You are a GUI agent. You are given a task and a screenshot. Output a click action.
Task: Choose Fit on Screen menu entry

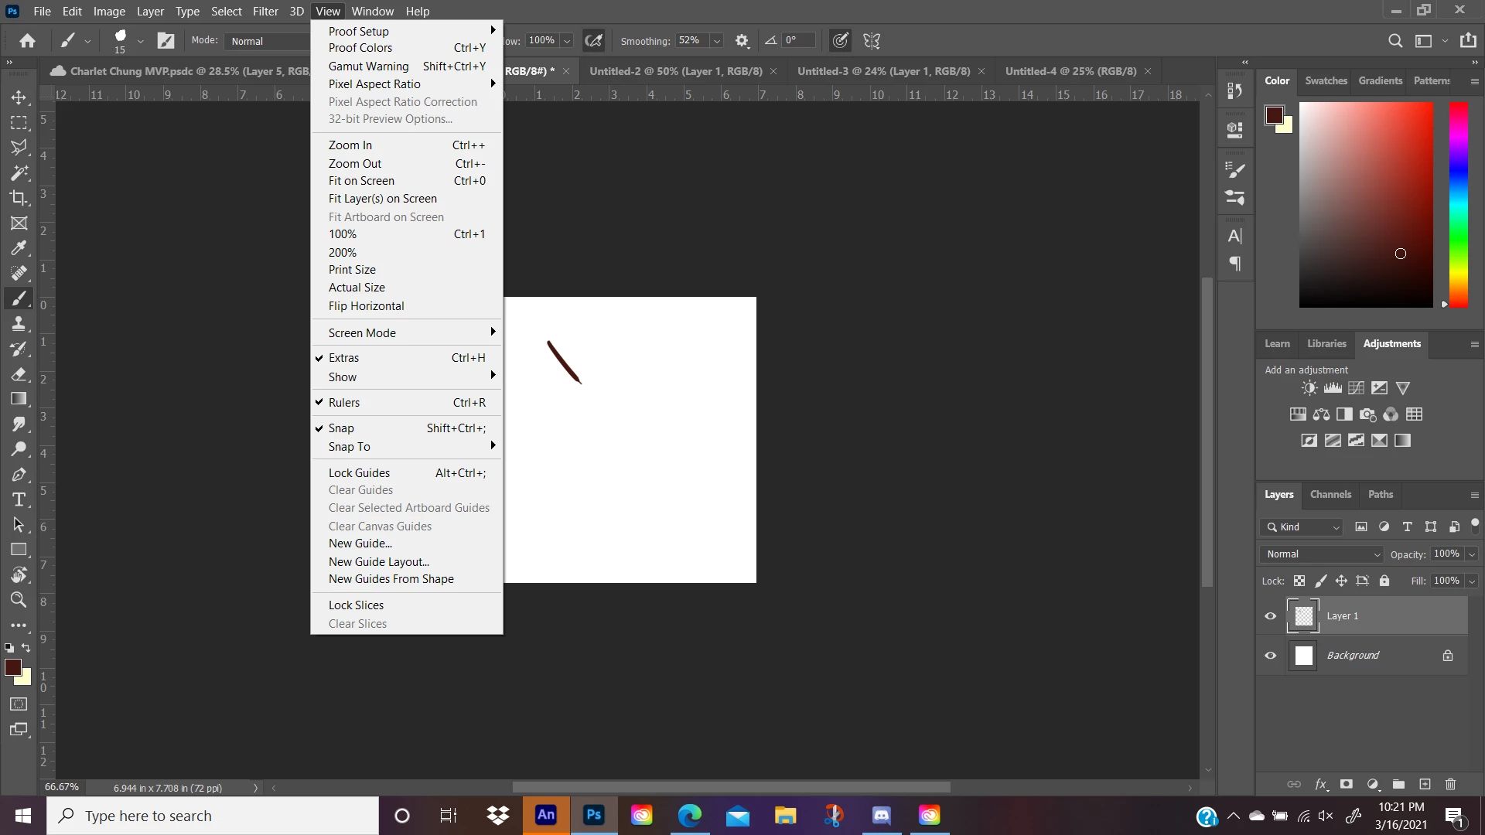361,181
